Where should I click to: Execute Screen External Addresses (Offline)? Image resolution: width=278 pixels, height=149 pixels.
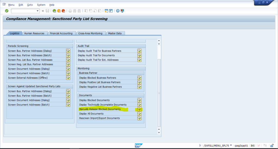(68, 77)
